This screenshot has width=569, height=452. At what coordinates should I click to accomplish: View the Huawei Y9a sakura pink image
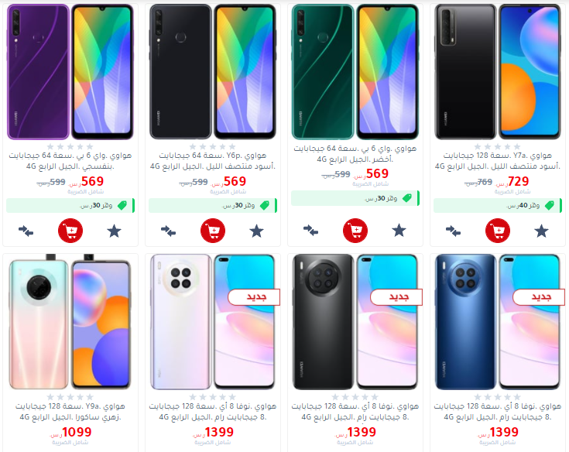click(70, 322)
